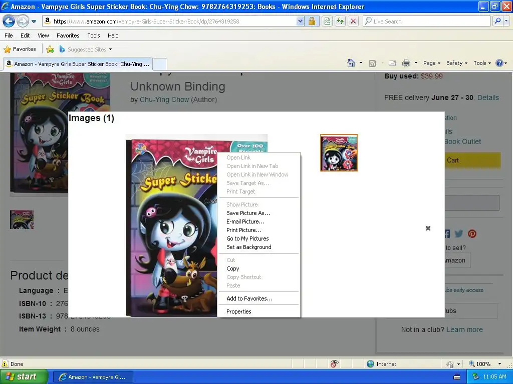Image resolution: width=513 pixels, height=384 pixels.
Task: Expand the address bar history dropdown
Action: click(x=300, y=21)
